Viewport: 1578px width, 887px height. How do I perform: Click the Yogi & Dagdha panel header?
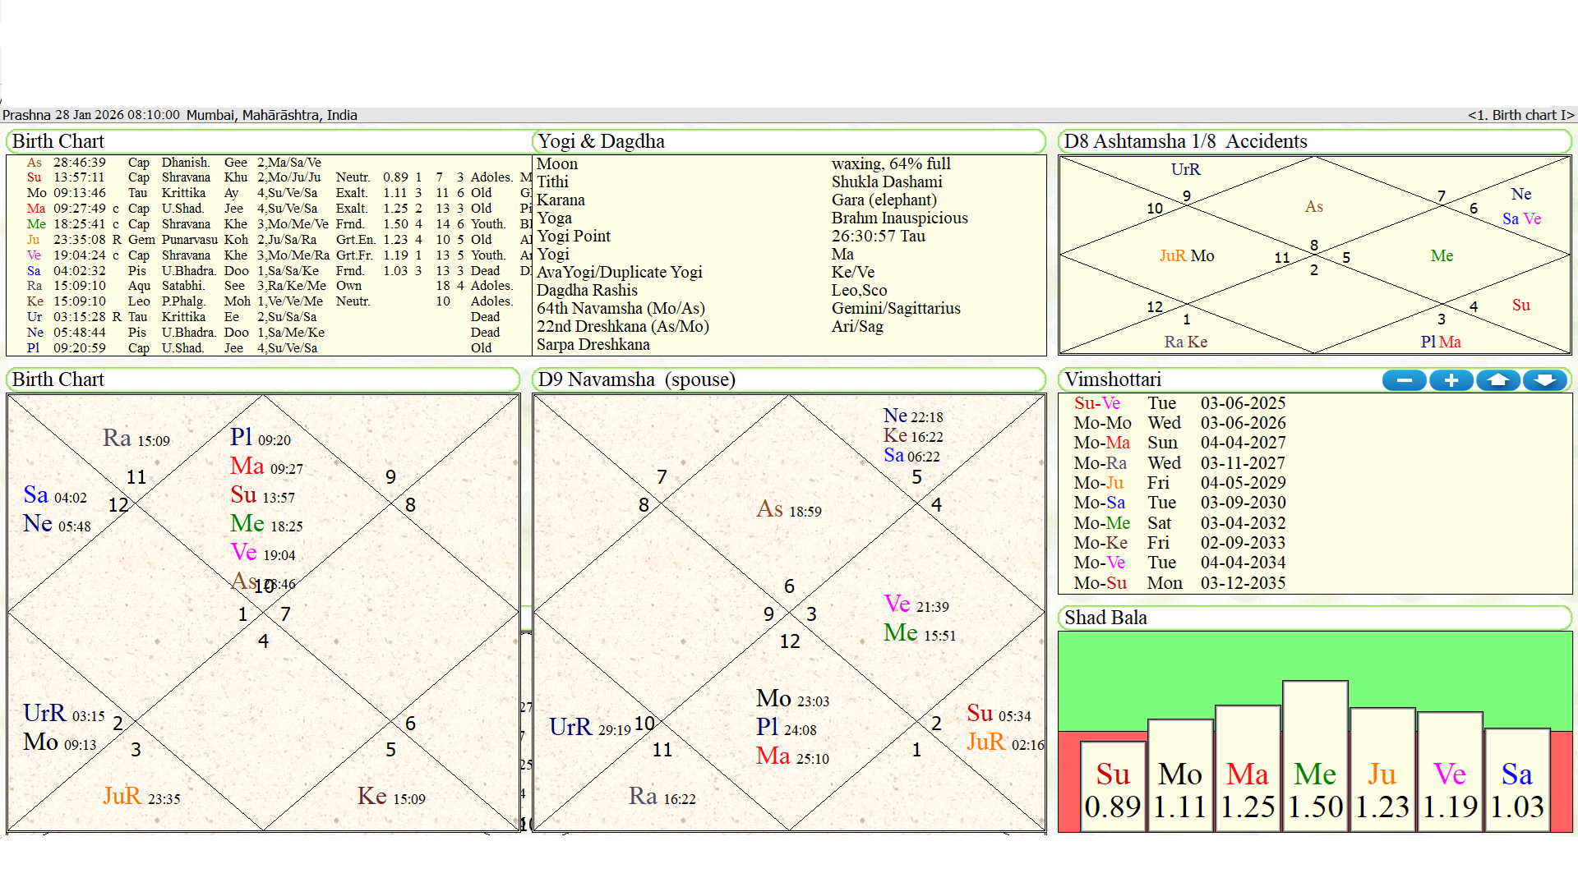[601, 141]
